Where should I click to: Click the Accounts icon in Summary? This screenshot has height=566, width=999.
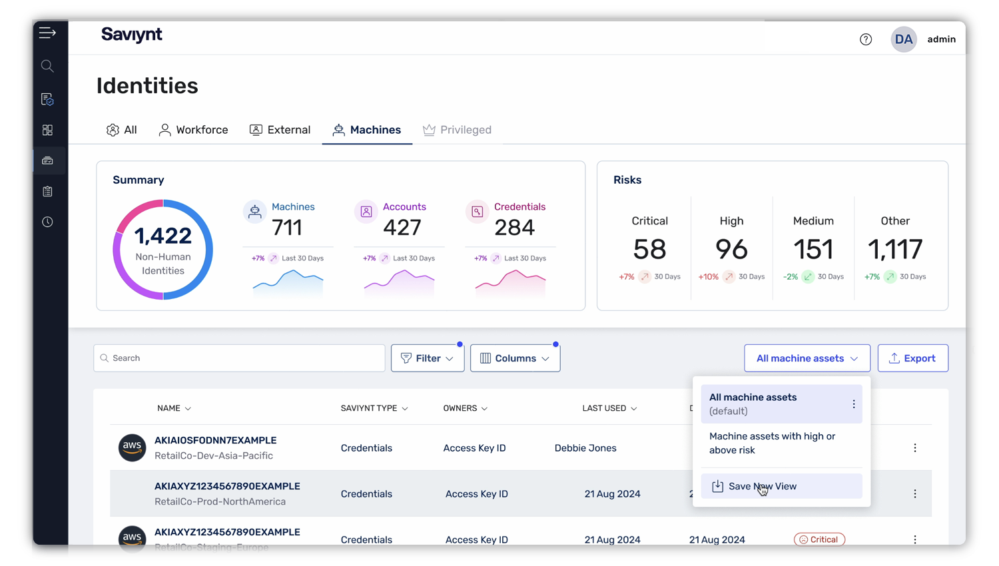pos(366,212)
